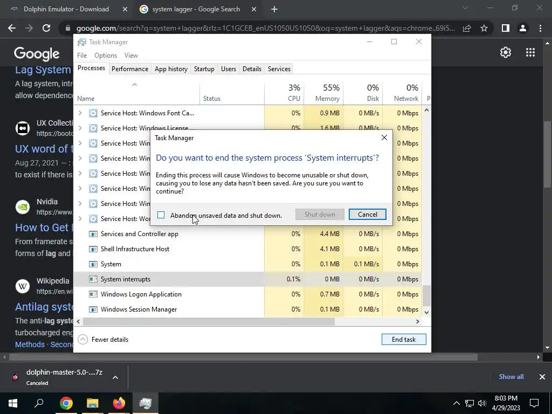This screenshot has height=414, width=552.
Task: Sort processes by CPU column
Action: [284, 93]
